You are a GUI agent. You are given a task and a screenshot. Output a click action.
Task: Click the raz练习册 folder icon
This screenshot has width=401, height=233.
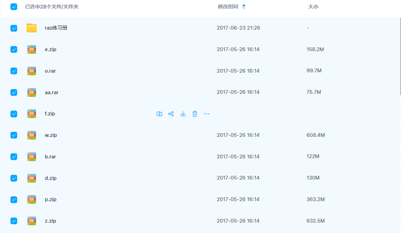point(32,28)
